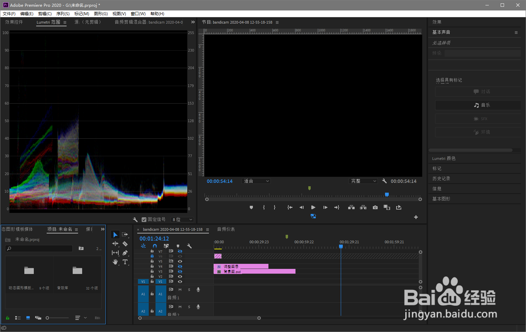Open the 完整 playback resolution dropdown

[x=363, y=181]
